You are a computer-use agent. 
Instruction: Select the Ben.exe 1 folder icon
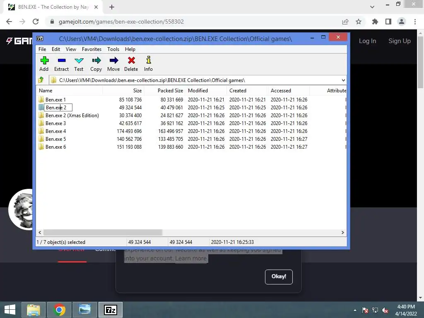click(x=41, y=99)
